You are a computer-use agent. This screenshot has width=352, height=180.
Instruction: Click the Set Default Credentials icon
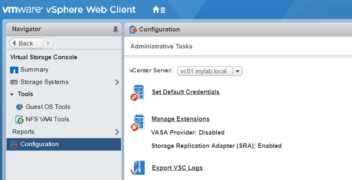(137, 93)
